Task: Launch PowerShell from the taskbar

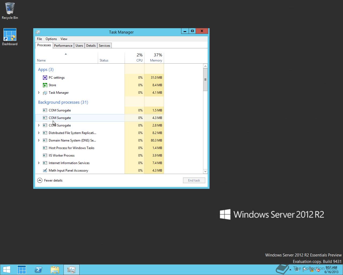Action: click(x=38, y=270)
